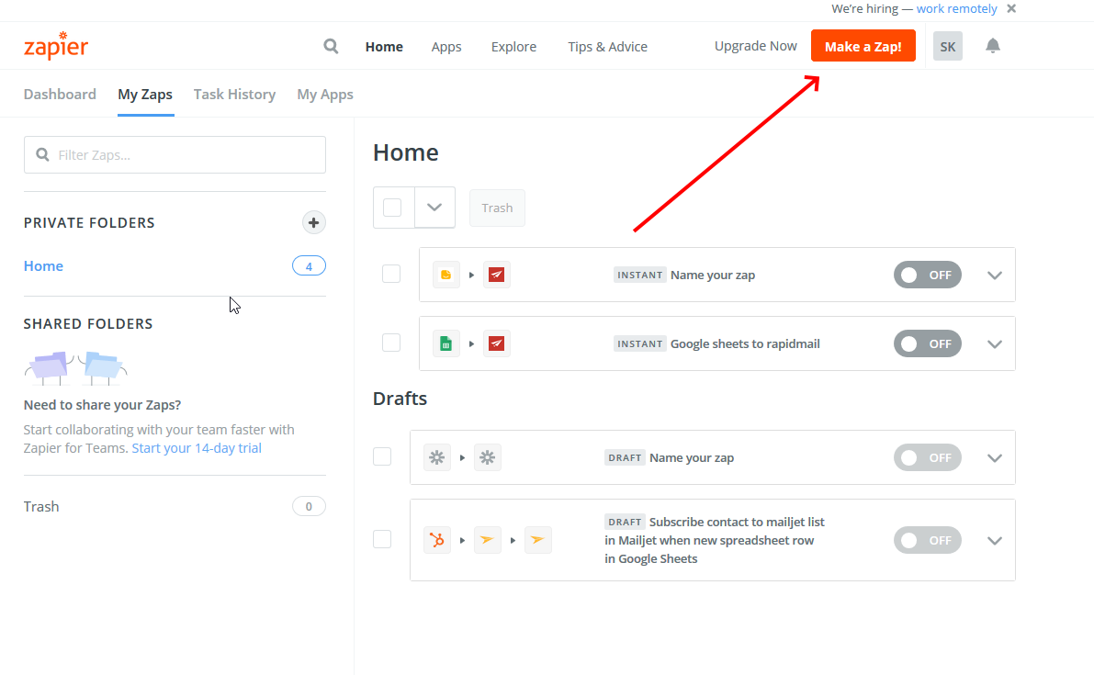Open the search magnifier in top navigation
Screen dimensions: 1094x675
pyautogui.click(x=331, y=46)
